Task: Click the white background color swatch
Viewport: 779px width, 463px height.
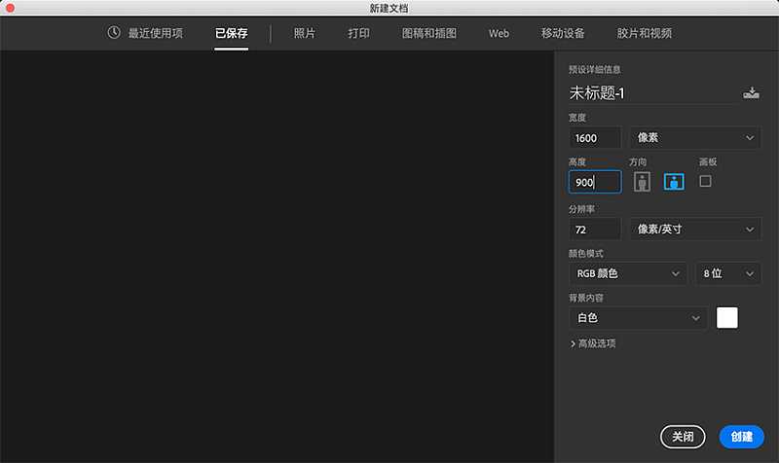Action: [727, 318]
